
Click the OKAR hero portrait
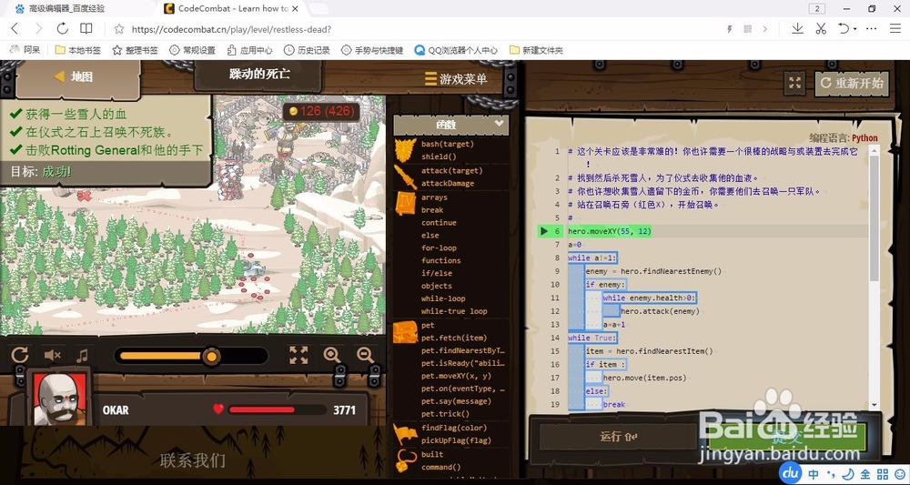[x=60, y=399]
